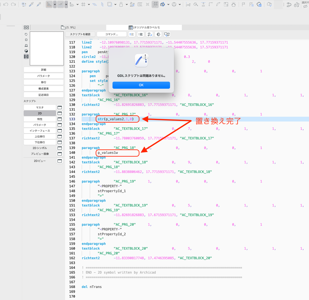Select the Find & Select magnifier tool

24,4
